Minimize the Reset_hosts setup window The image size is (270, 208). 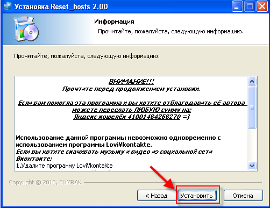pyautogui.click(x=237, y=6)
